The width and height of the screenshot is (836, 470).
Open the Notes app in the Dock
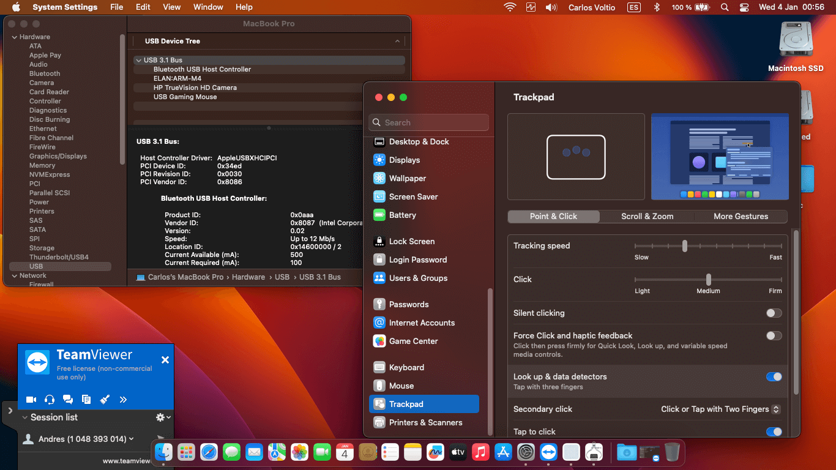(413, 452)
